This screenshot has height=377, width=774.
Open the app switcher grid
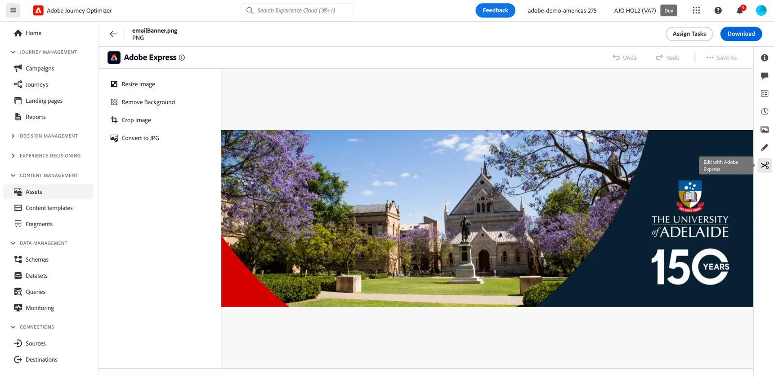696,10
